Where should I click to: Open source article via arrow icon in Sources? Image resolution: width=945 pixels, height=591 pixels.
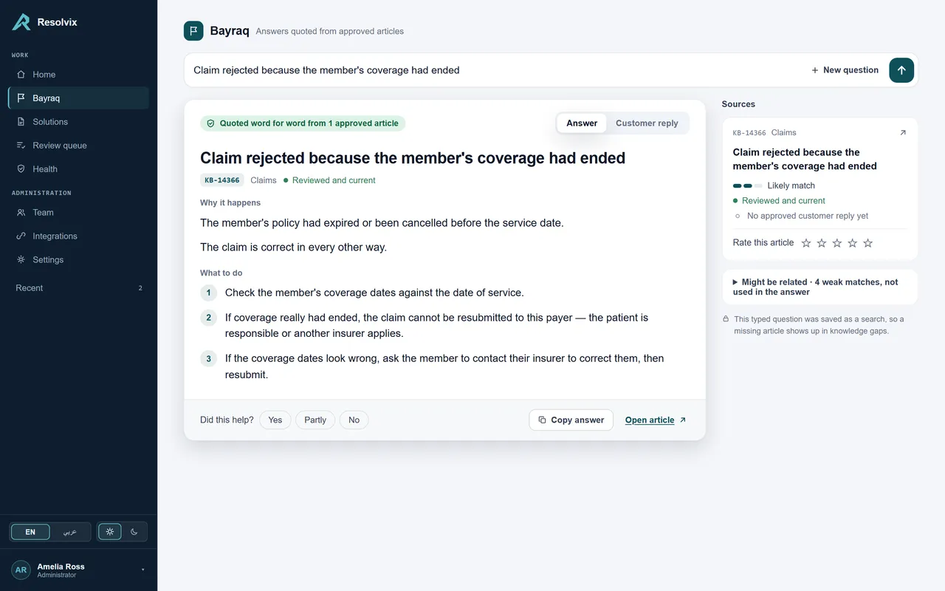(902, 133)
